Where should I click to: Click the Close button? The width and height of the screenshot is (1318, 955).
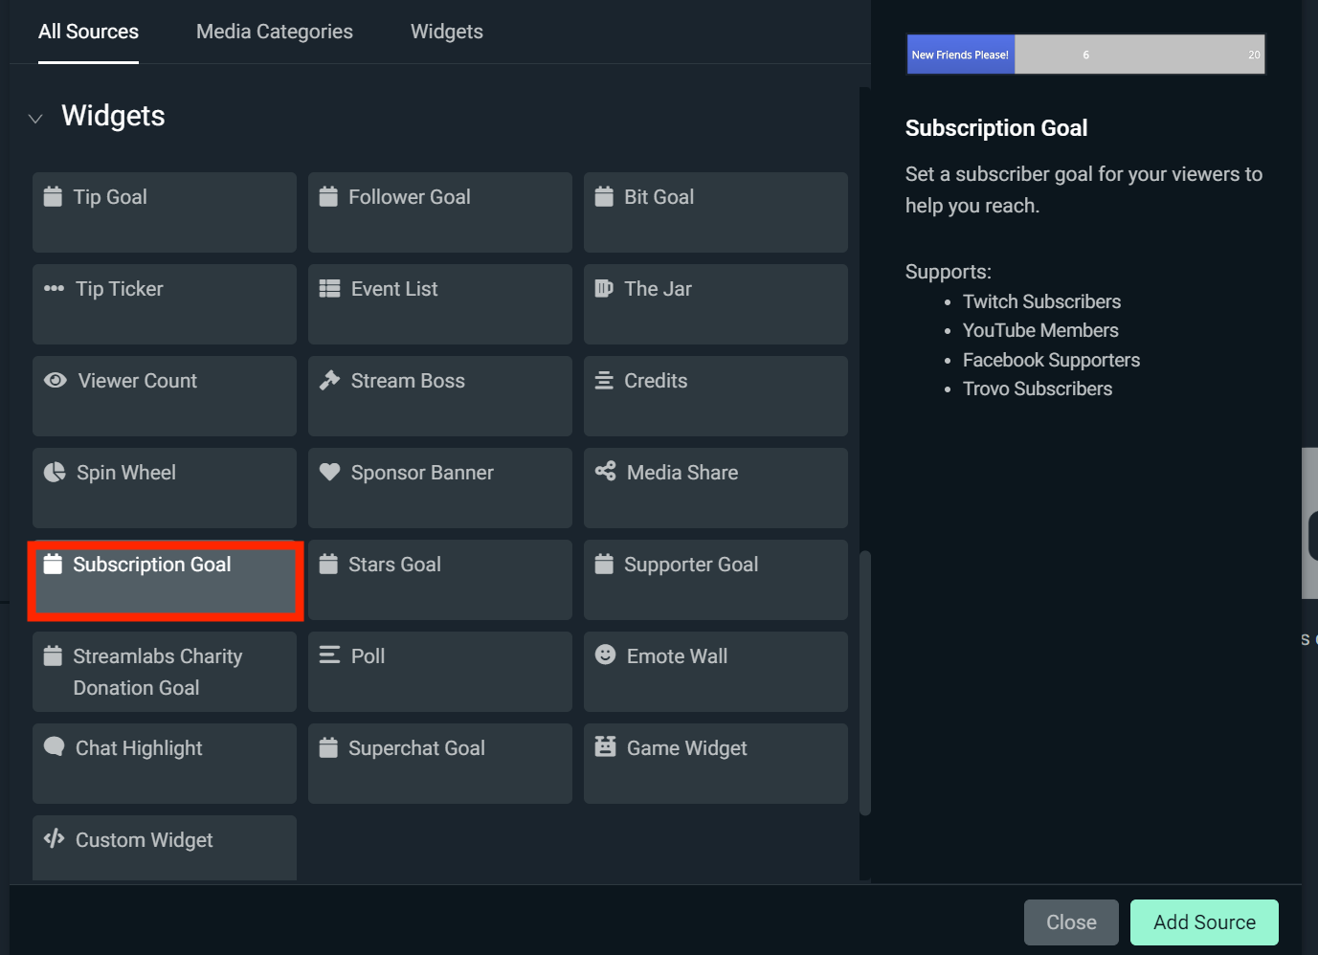[x=1071, y=922]
